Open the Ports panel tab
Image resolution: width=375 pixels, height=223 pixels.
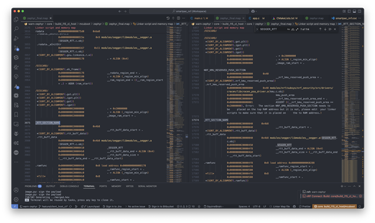point(103,186)
